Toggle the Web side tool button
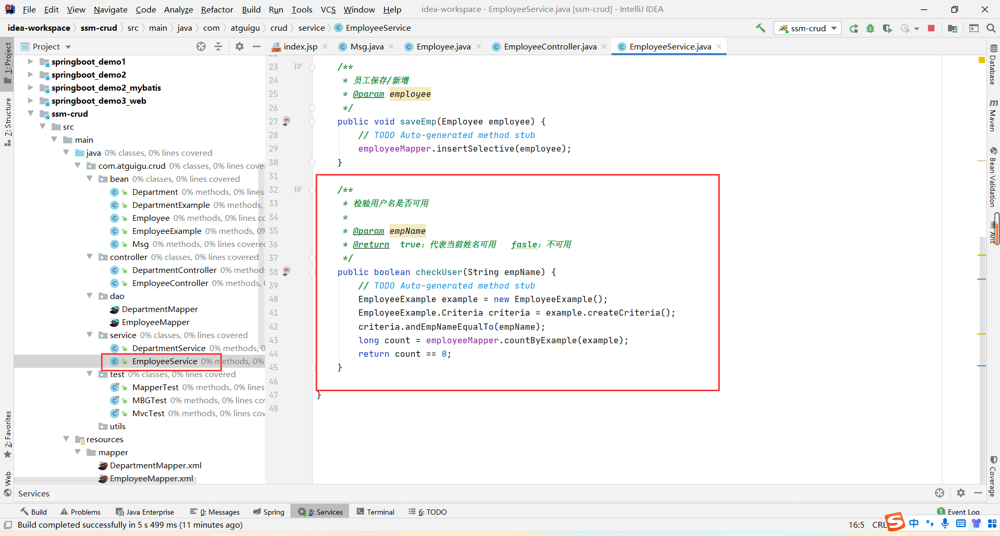 (8, 484)
